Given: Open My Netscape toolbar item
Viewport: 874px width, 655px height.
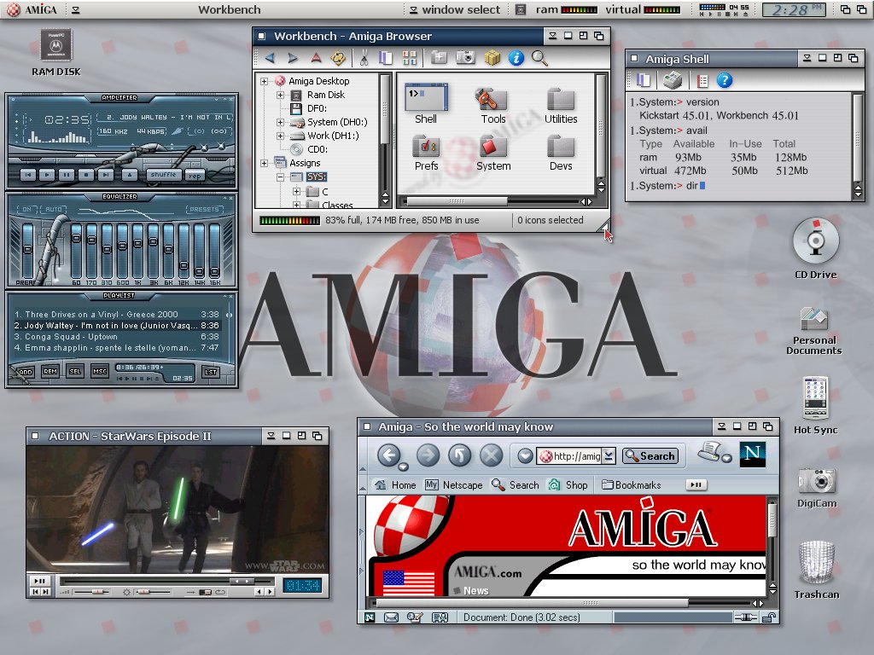Looking at the screenshot, I should 454,485.
